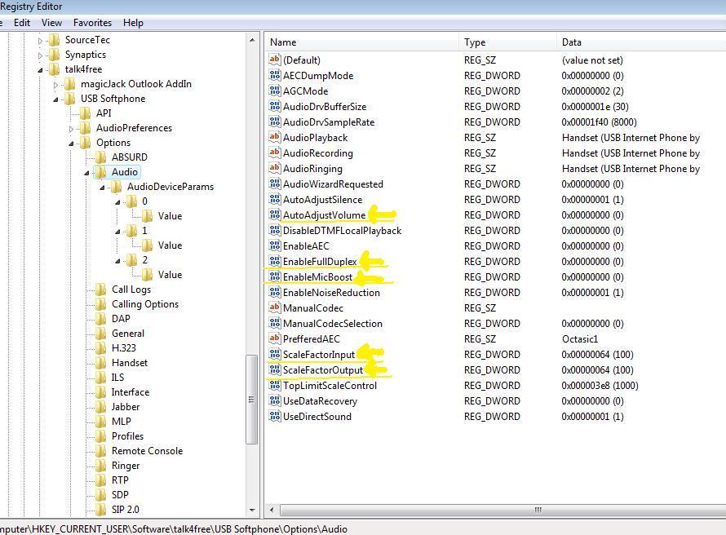Select the Call Logs key
Viewport: 726px width, 535px height.
(131, 290)
